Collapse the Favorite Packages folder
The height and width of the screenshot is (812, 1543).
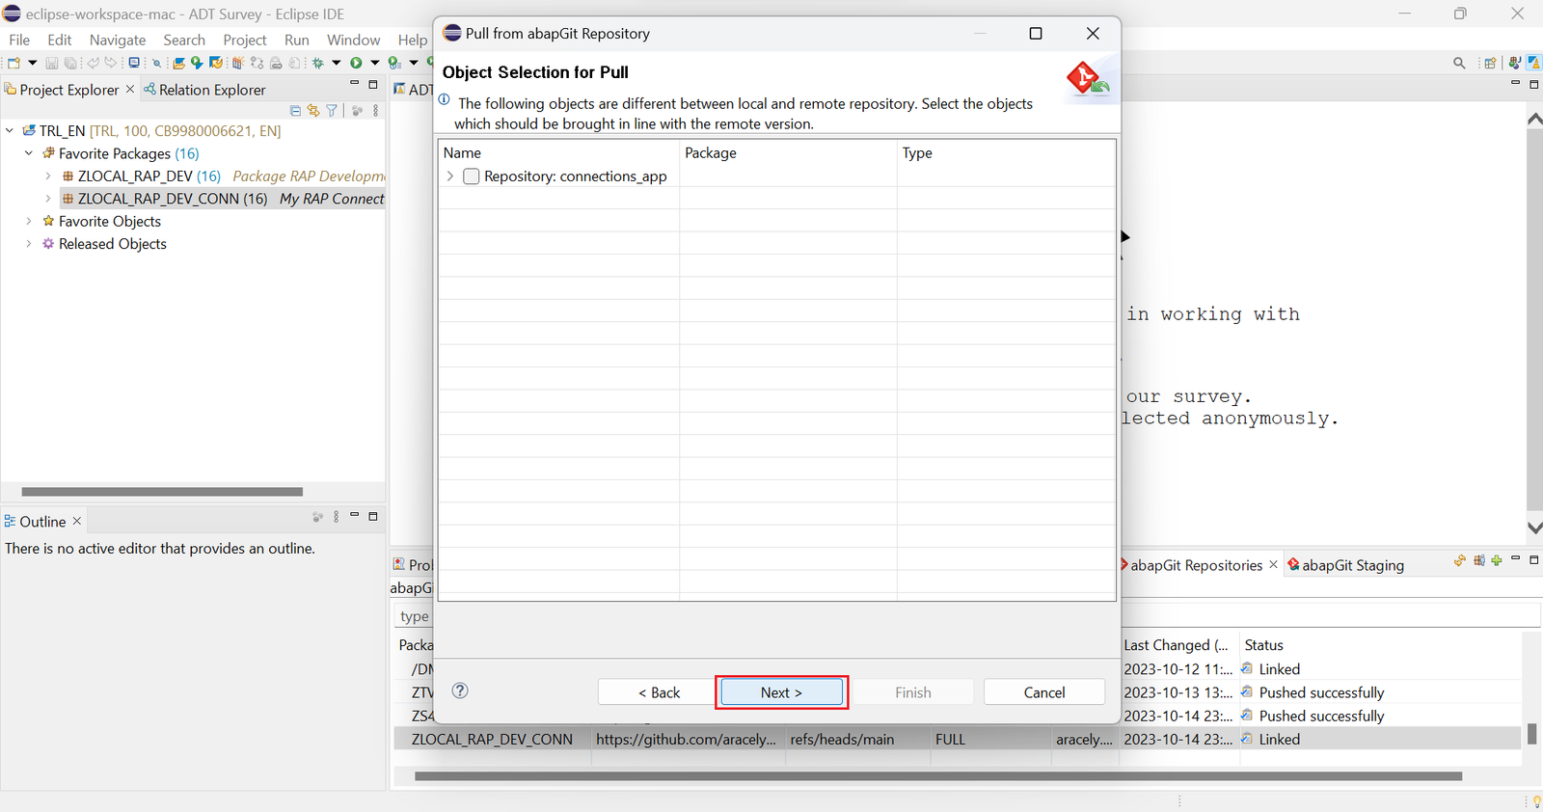29,153
